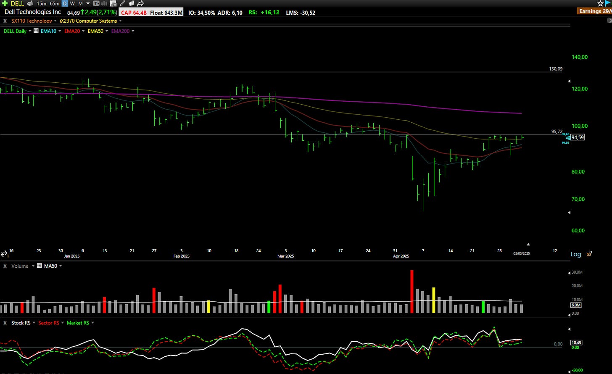The image size is (612, 374).
Task: Open the print icon beside DELL ticker
Action: pos(30,3)
